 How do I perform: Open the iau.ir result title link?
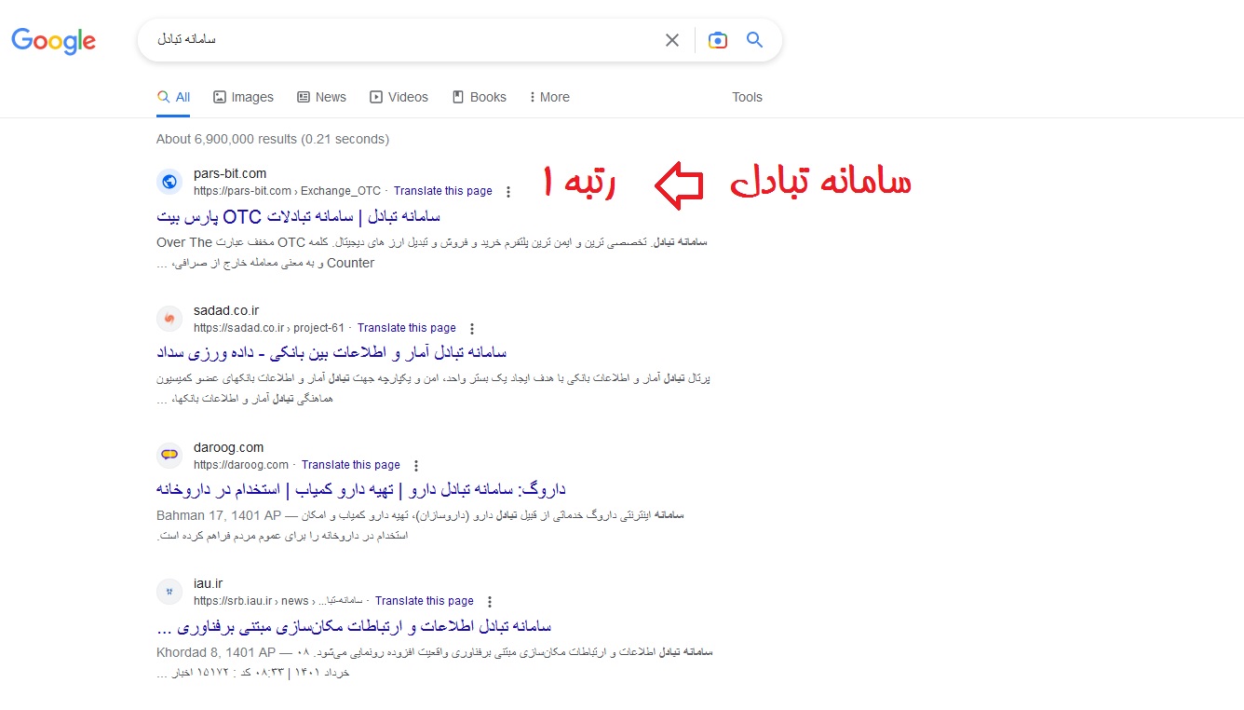(x=354, y=626)
